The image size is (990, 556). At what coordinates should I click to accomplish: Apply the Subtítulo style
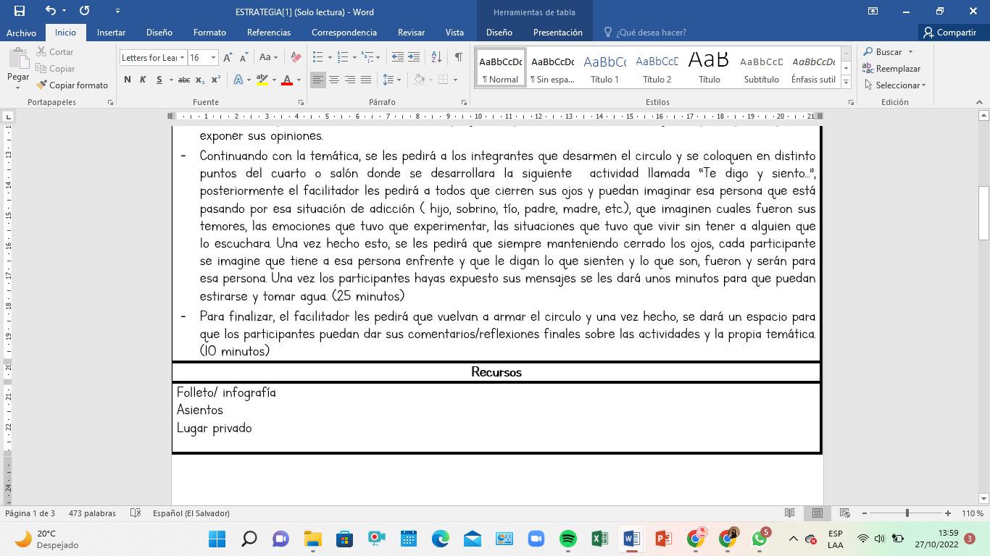[761, 68]
